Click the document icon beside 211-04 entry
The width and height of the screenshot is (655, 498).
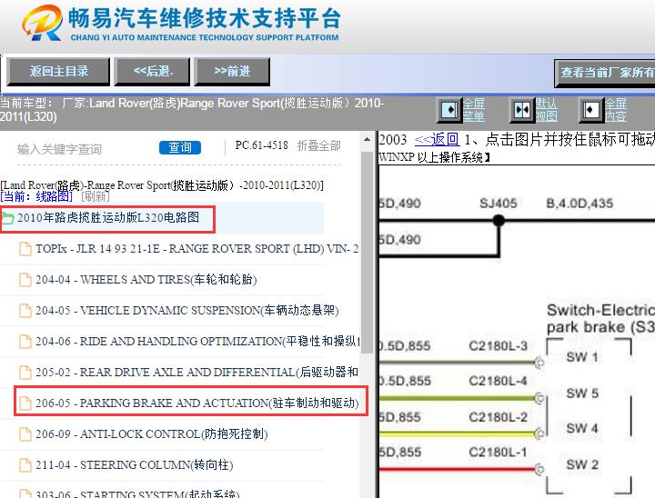click(25, 465)
